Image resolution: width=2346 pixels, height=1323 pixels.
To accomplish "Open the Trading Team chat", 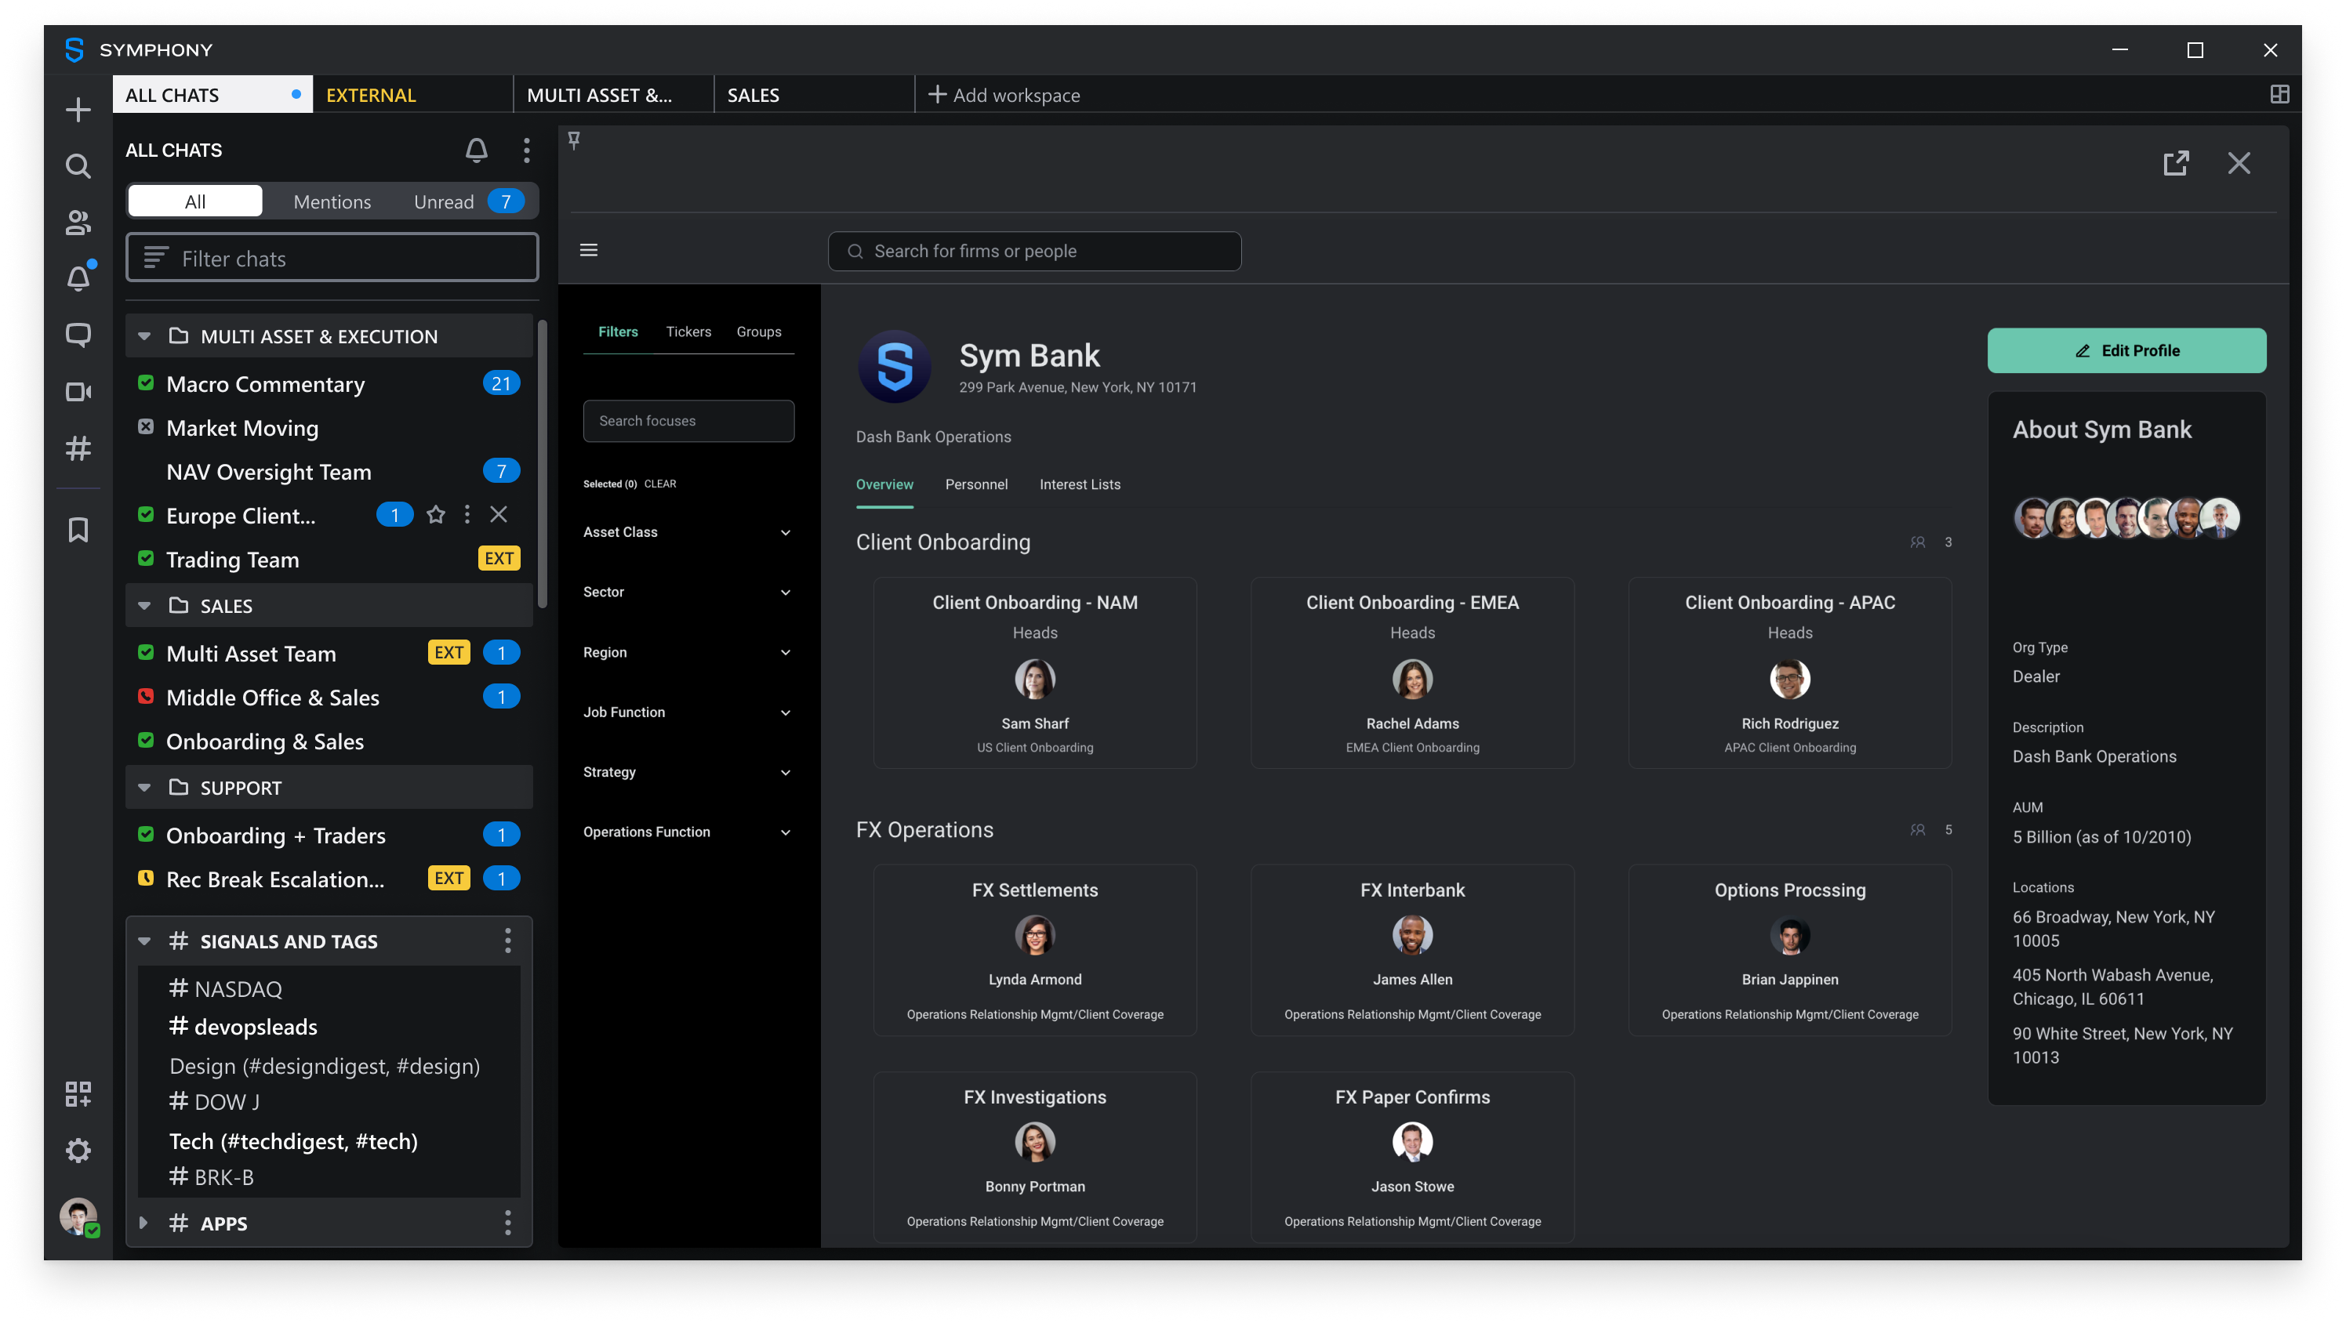I will [329, 559].
